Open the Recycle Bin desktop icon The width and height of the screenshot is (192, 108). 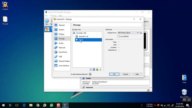(x=184, y=93)
